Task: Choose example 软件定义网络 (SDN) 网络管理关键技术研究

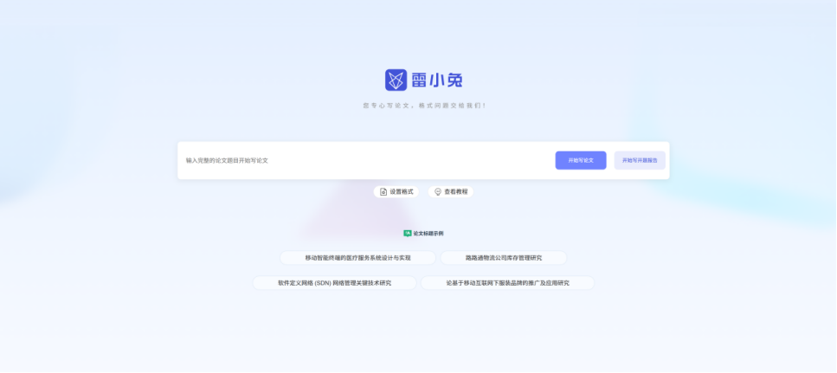Action: coord(334,283)
